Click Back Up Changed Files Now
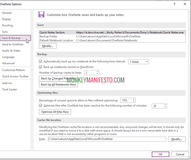This screenshot has height=160, width=191. 58,78
